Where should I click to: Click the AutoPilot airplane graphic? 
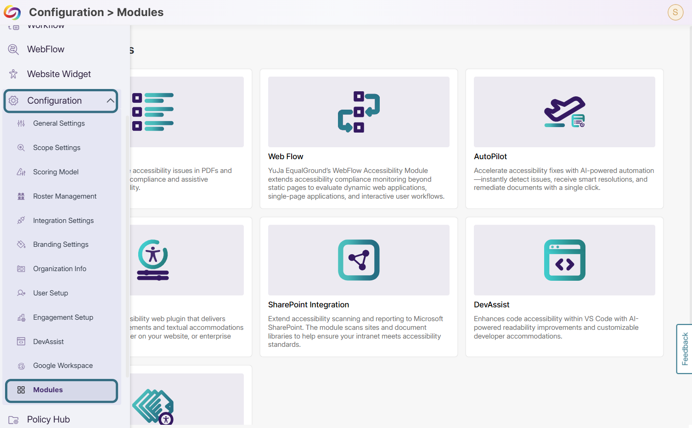pos(564,112)
